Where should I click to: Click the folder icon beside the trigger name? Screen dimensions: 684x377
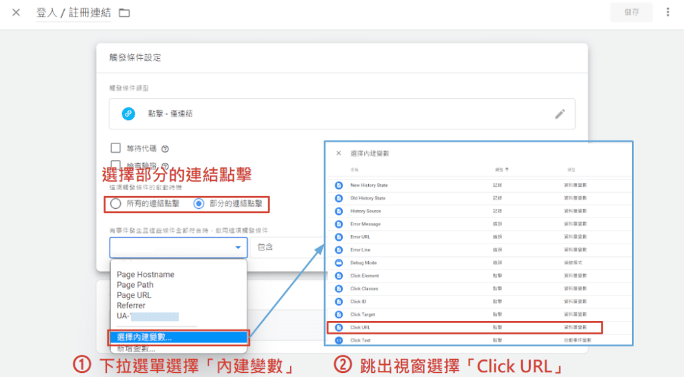click(x=124, y=13)
